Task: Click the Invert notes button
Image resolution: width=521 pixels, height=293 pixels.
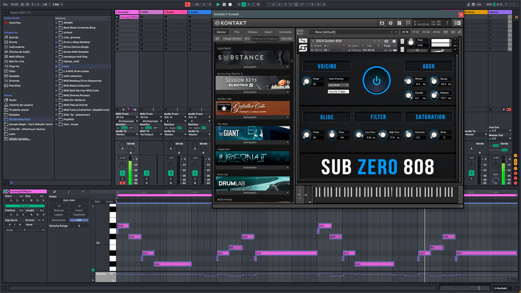Action: pos(79,211)
